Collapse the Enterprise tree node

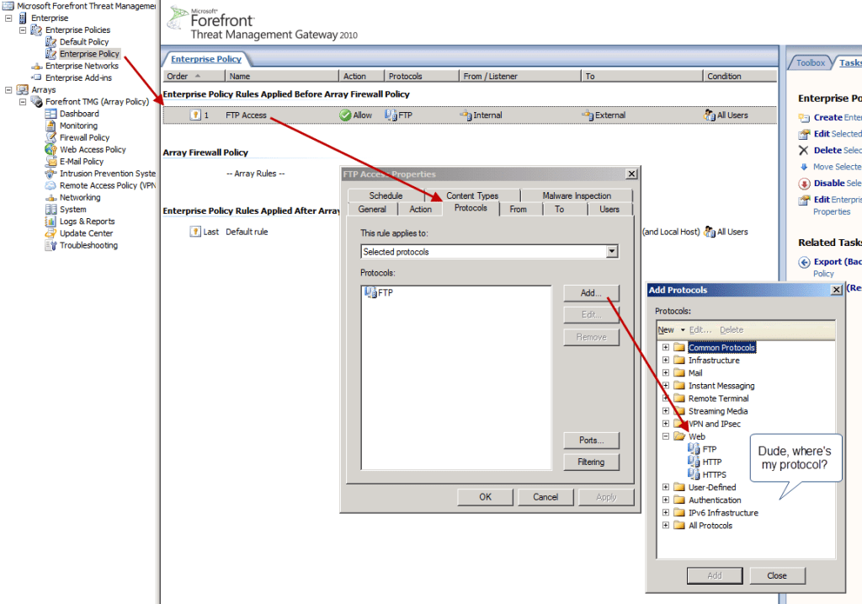coord(8,19)
